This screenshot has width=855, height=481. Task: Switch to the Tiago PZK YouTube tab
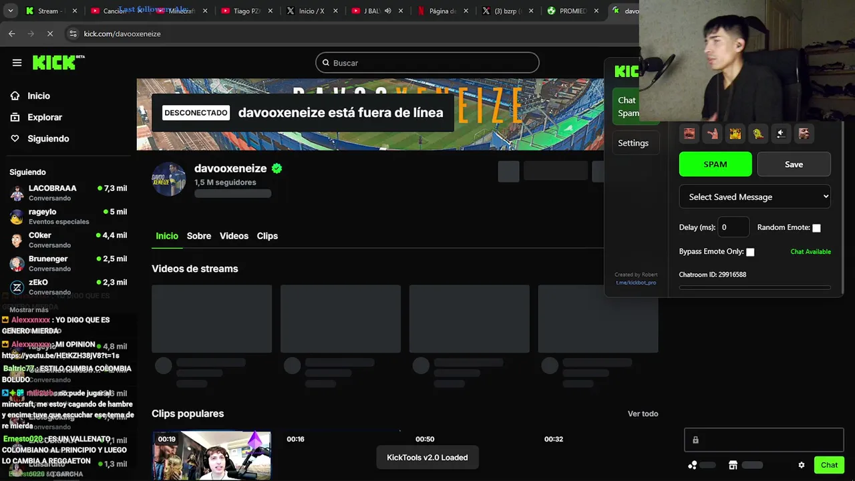[246, 11]
